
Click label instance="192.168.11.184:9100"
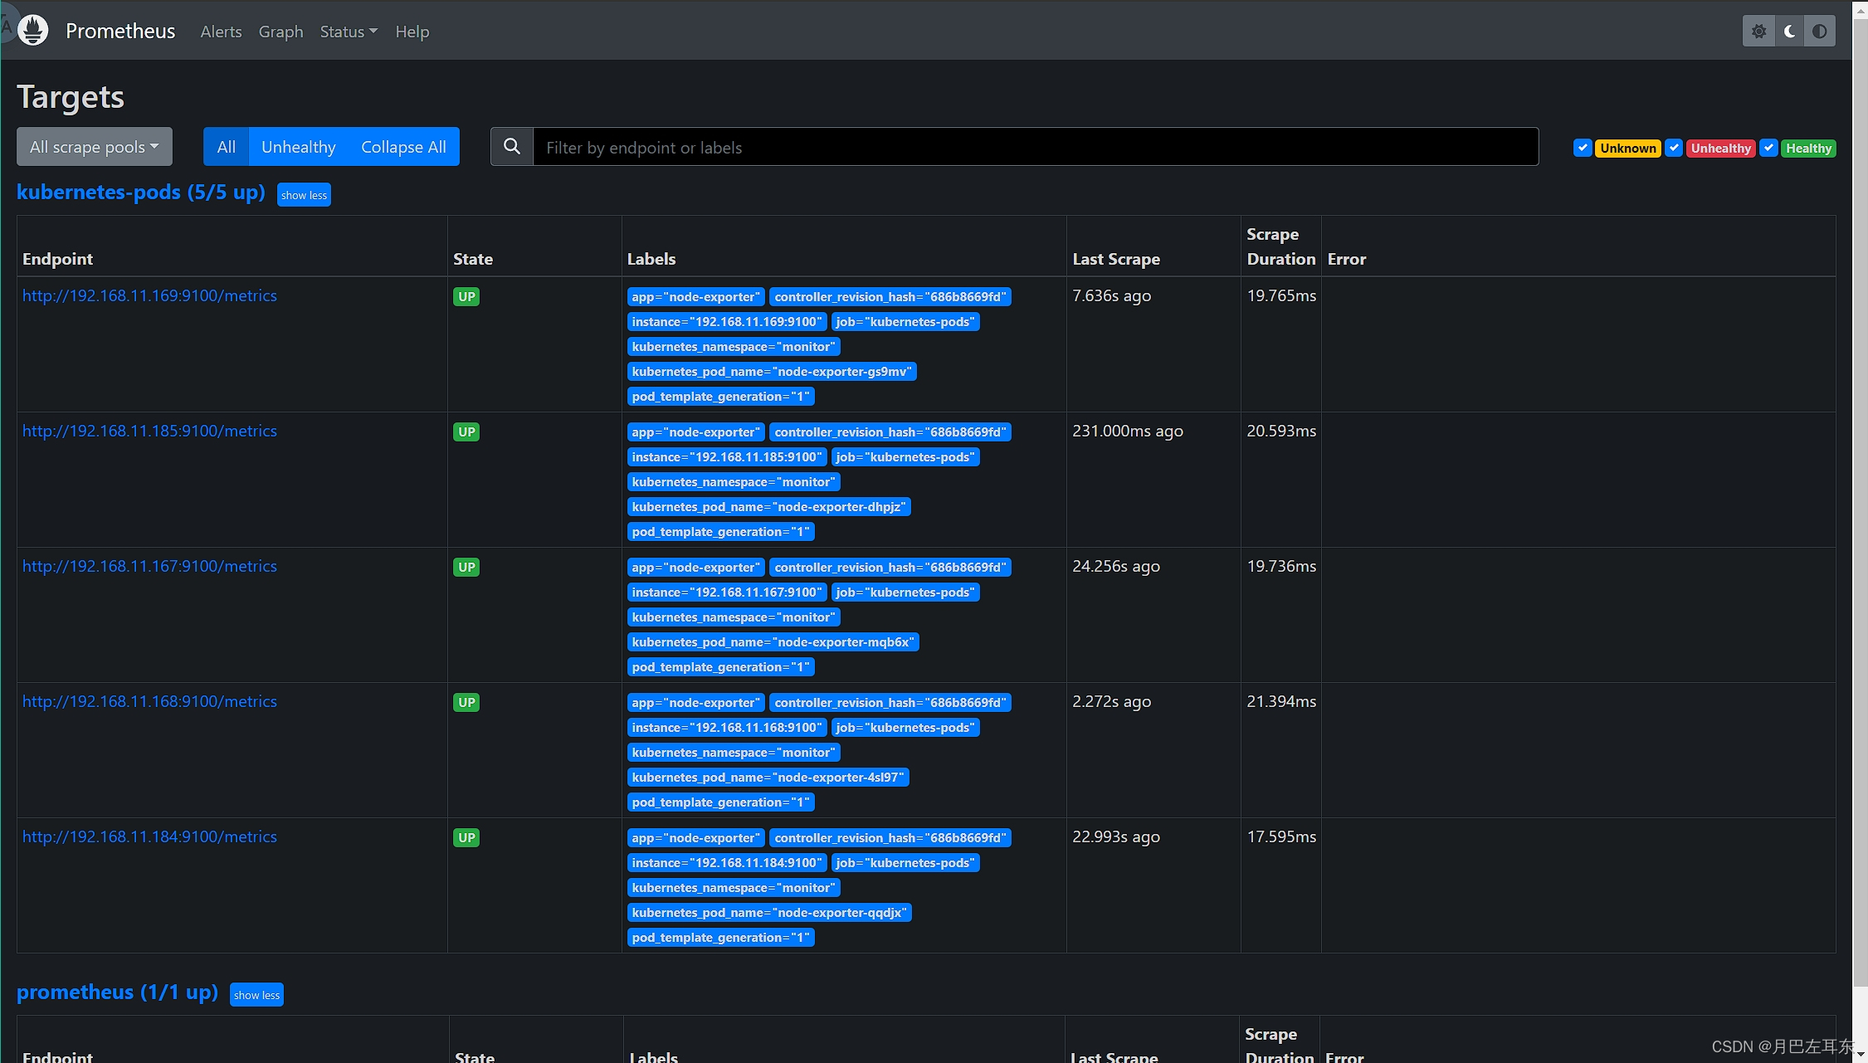tap(726, 863)
